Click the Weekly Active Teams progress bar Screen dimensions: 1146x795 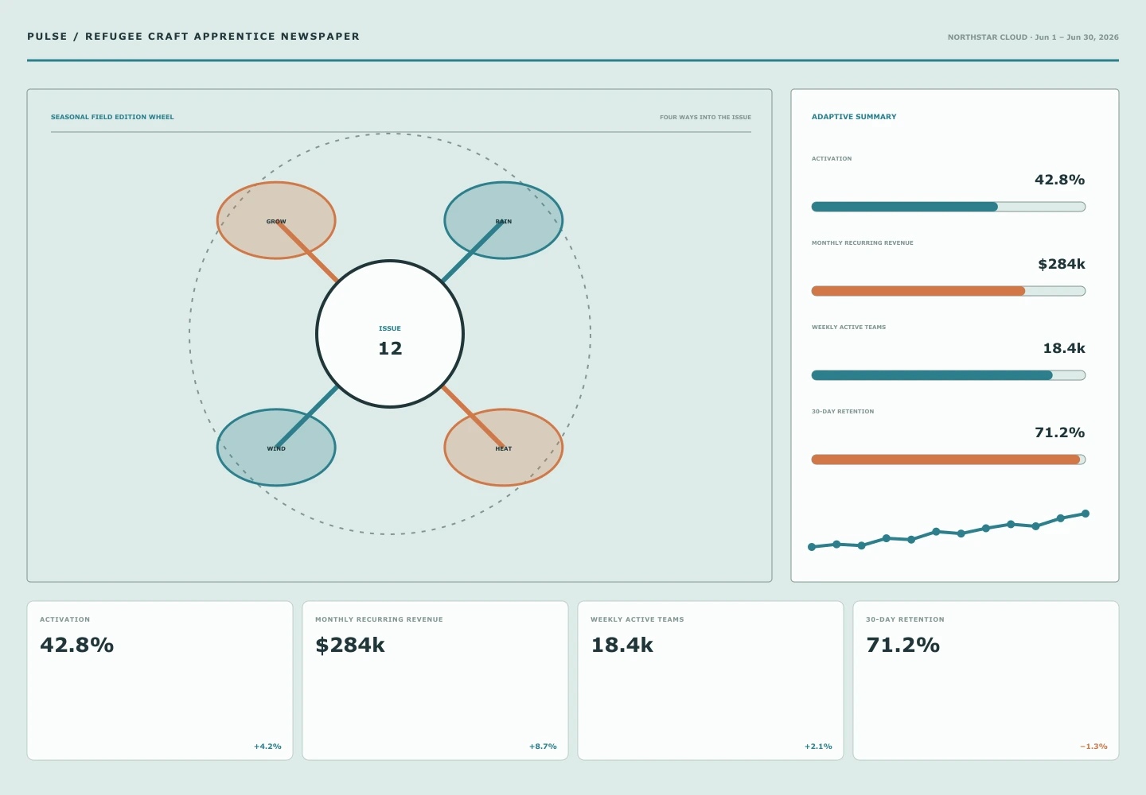pyautogui.click(x=949, y=375)
